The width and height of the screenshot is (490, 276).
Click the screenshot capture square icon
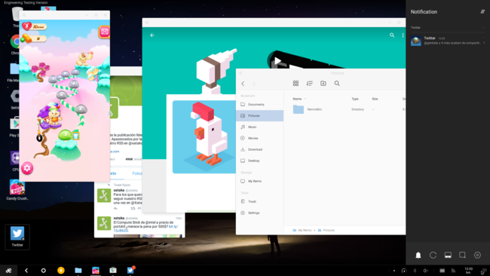[463, 255]
